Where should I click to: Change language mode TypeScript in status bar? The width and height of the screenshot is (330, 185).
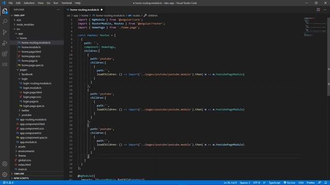coord(274,183)
